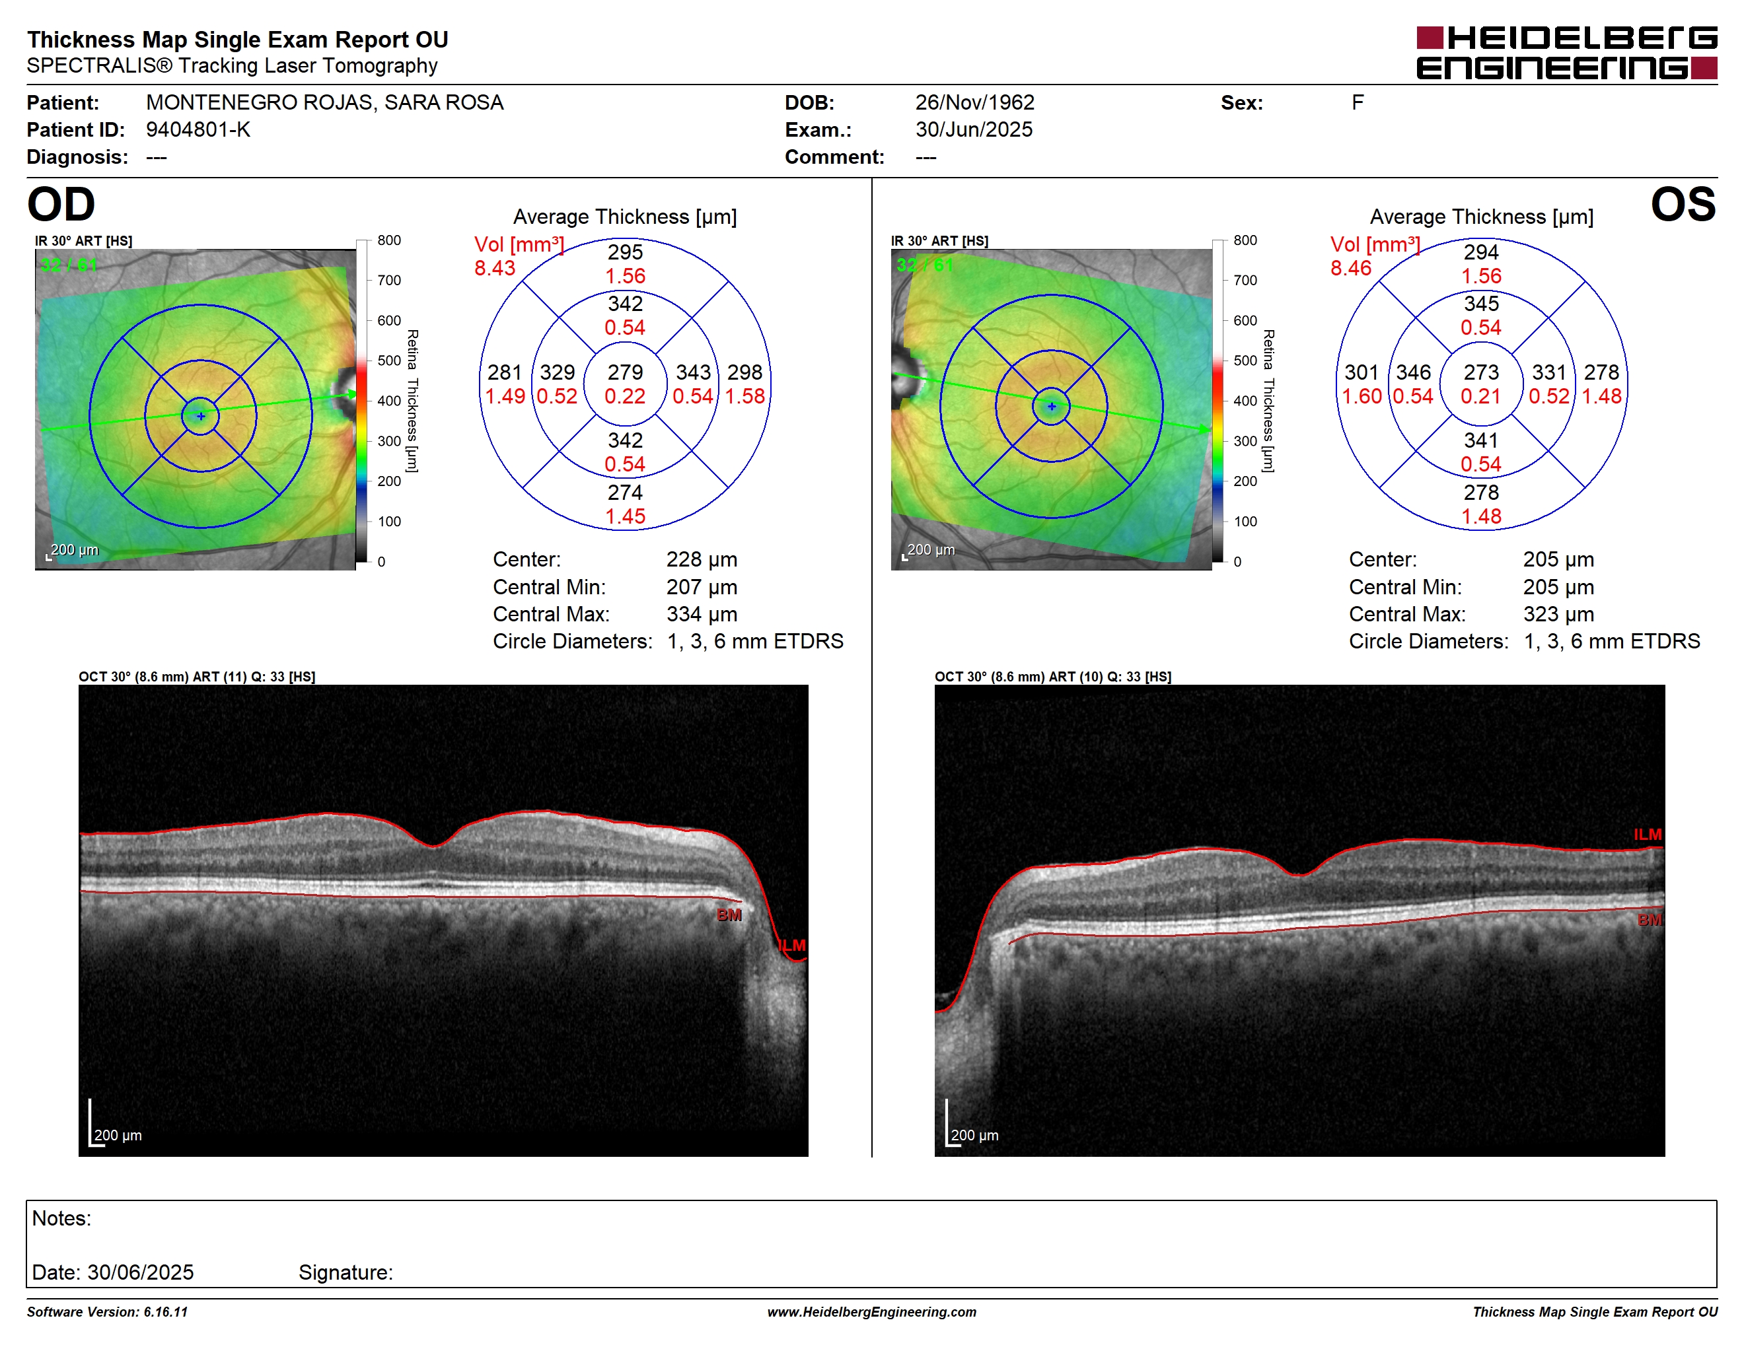
Task: Click OS central volume 0.21
Action: point(1481,397)
